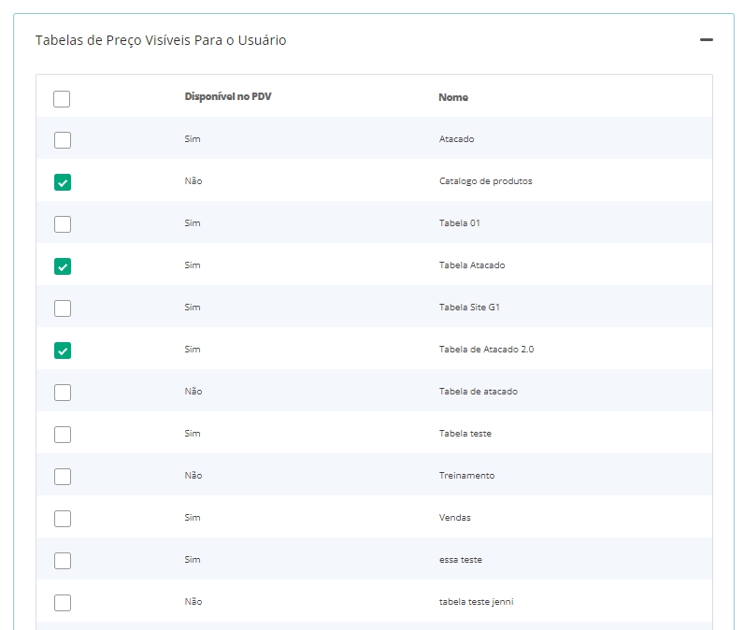This screenshot has width=744, height=630.
Task: Click the Treinamento row name text
Action: click(x=466, y=476)
